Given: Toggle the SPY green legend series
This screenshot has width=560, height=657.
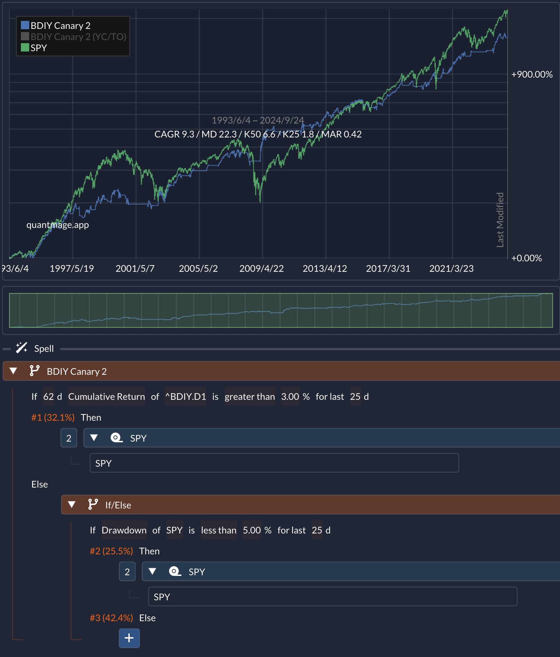Looking at the screenshot, I should pyautogui.click(x=34, y=48).
